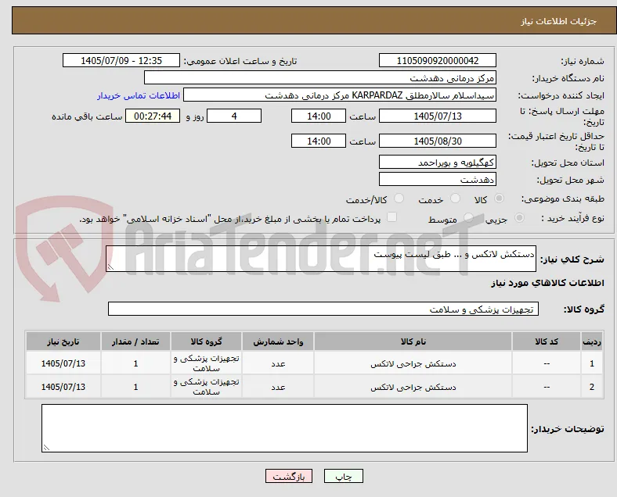Click the remaining days field showing 4
This screenshot has width=617, height=497.
point(234,116)
